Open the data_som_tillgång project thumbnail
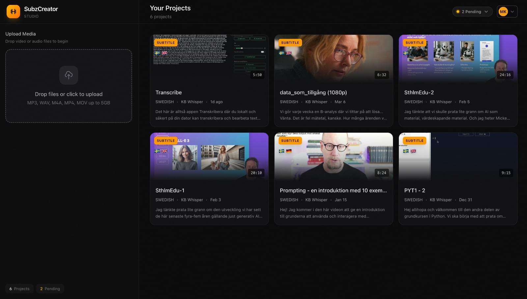Image resolution: width=527 pixels, height=299 pixels. point(333,59)
